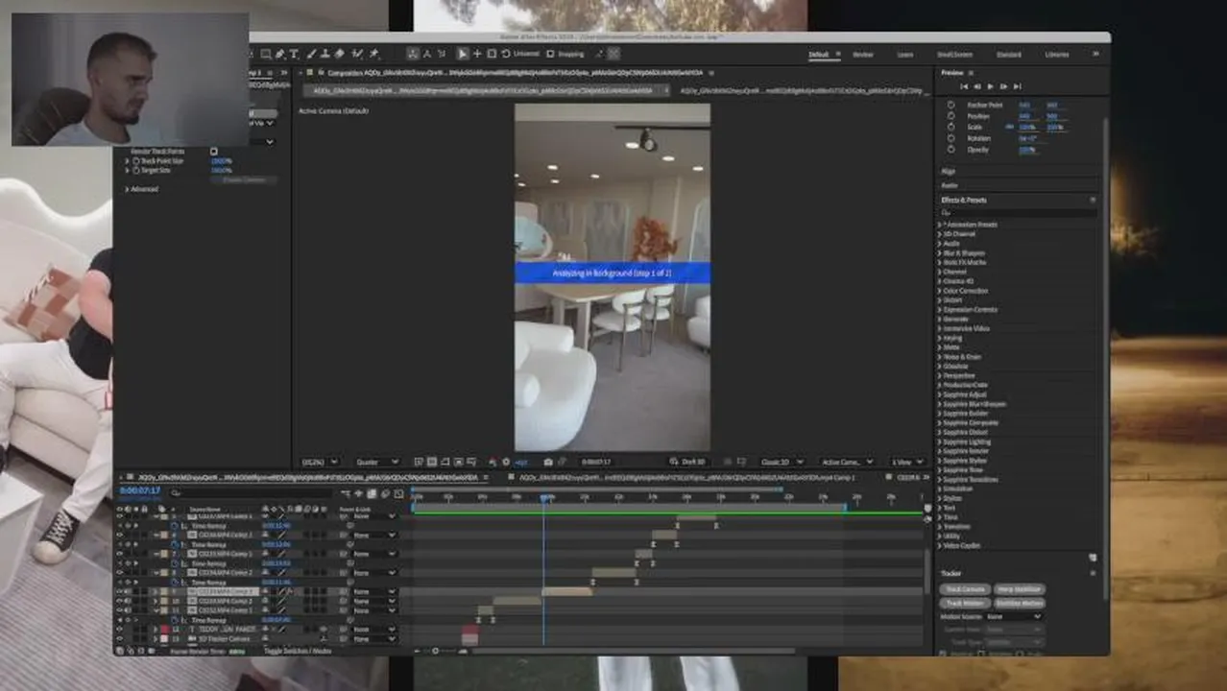Jump to first frame in Preview panel
Viewport: 1227px width, 691px height.
pyautogui.click(x=964, y=86)
